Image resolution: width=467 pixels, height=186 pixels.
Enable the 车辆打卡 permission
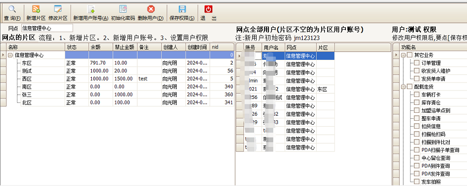point(416,94)
